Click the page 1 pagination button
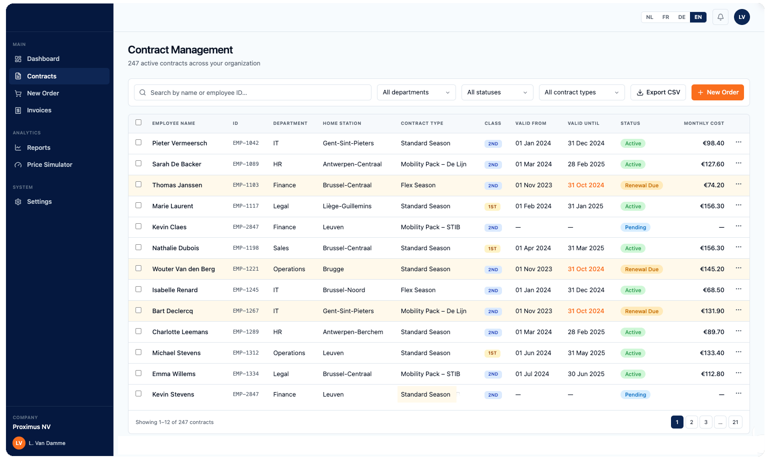The image size is (767, 460). tap(677, 422)
